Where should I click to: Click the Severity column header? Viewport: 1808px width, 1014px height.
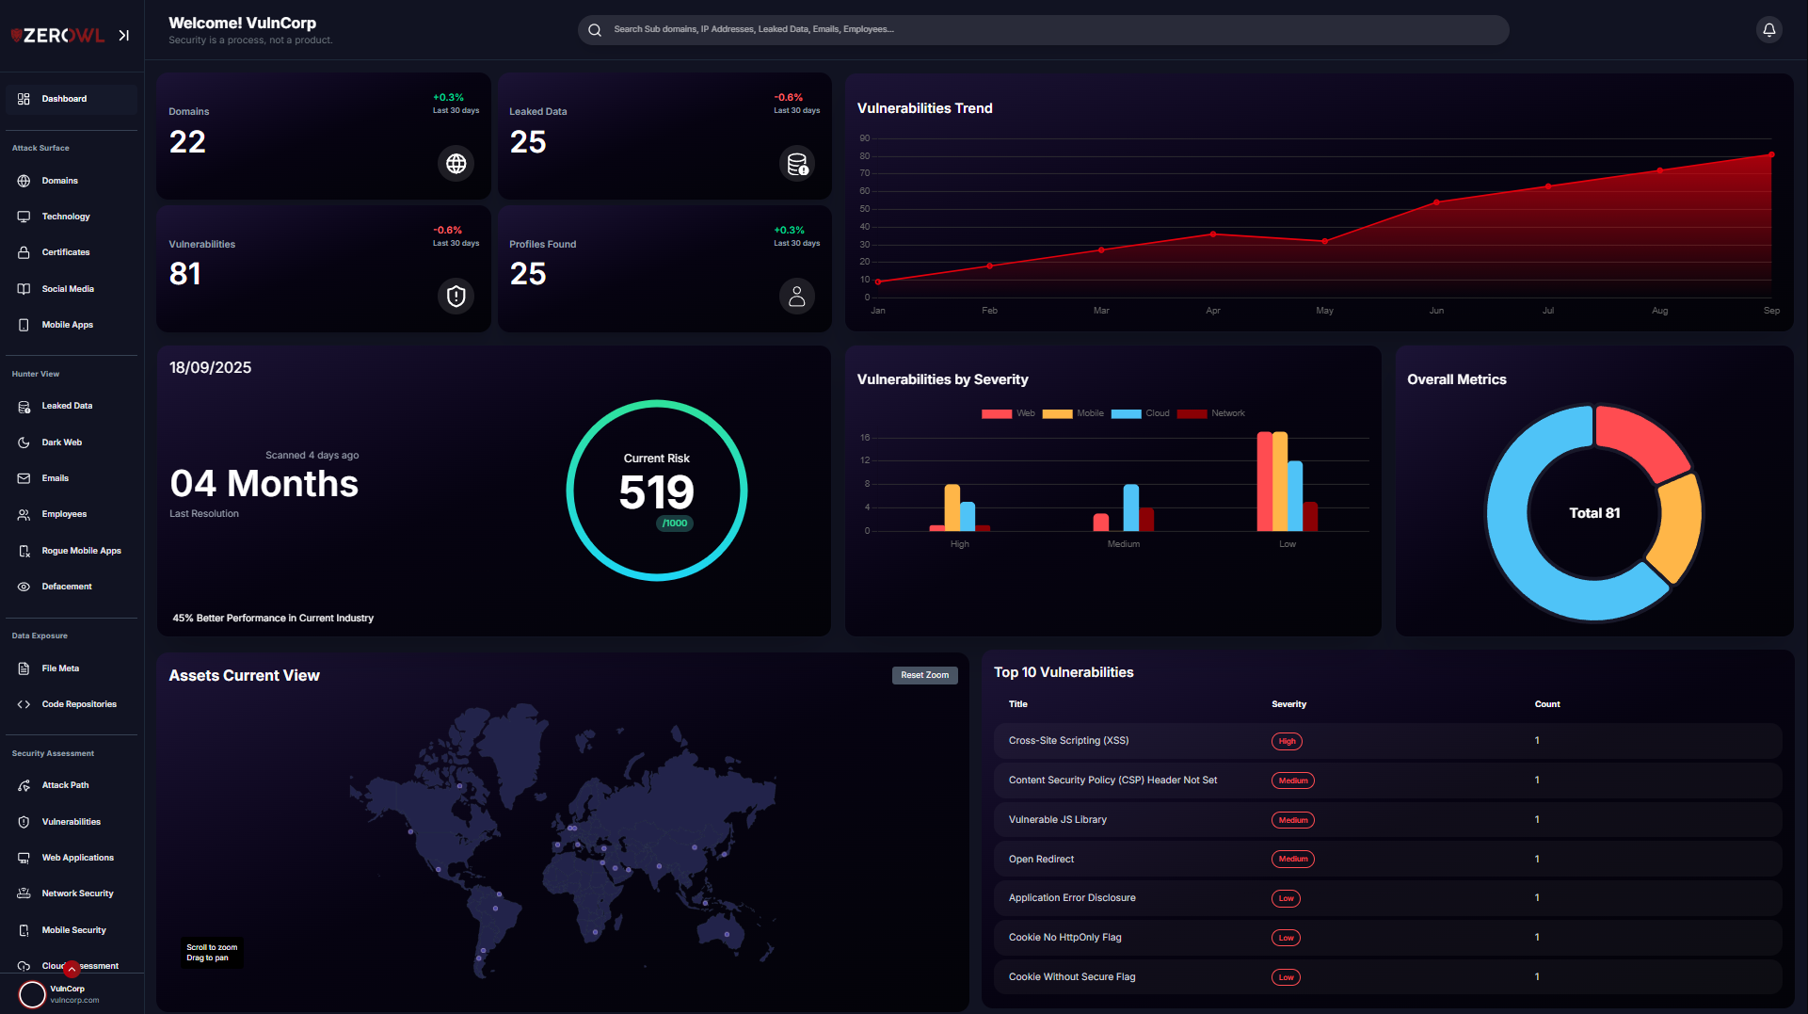tap(1288, 704)
